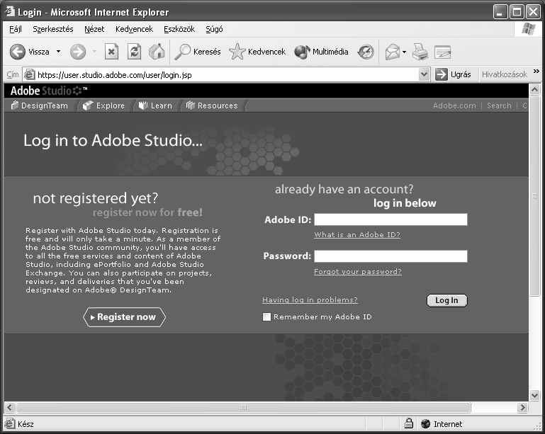The width and height of the screenshot is (545, 434).
Task: Open the Multimédia toolbar button
Action: tap(321, 52)
